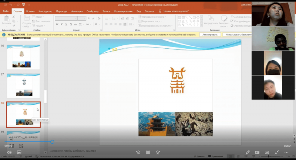Open Преобразовать в SmartArt dropdown

pyautogui.click(x=155, y=26)
